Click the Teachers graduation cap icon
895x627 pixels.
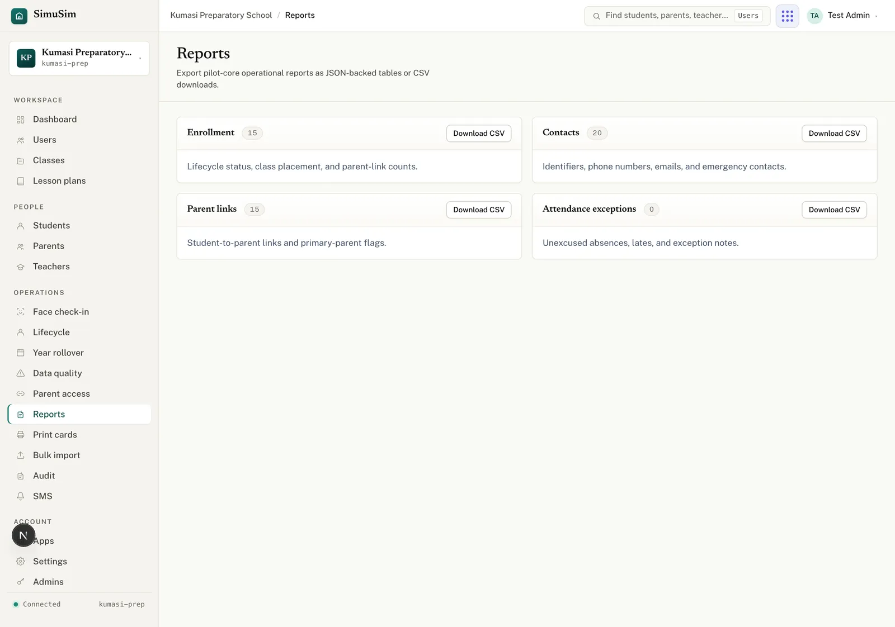tap(21, 267)
